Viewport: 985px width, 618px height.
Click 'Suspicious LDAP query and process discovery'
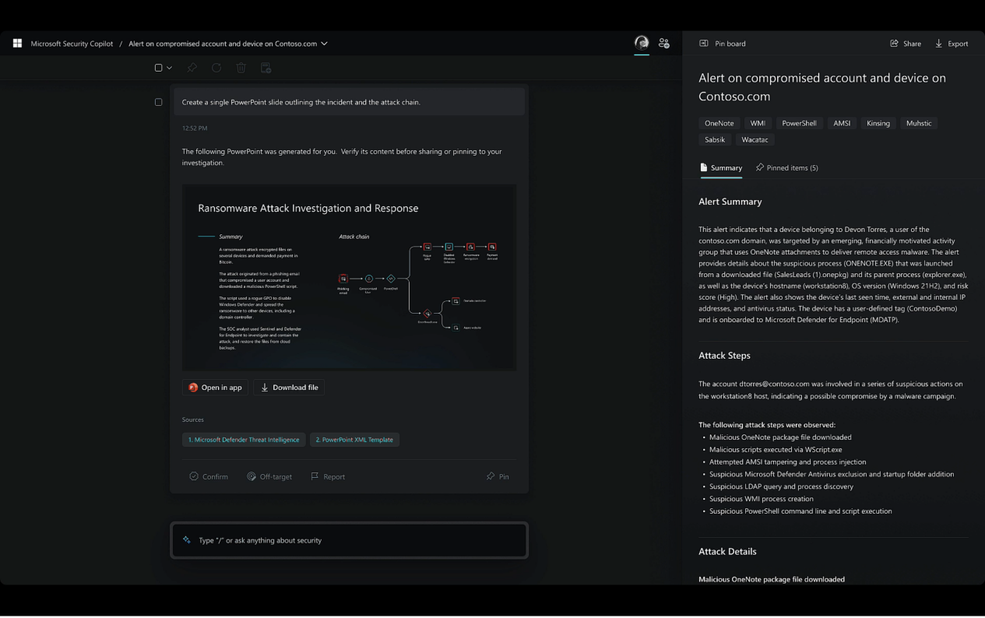781,487
